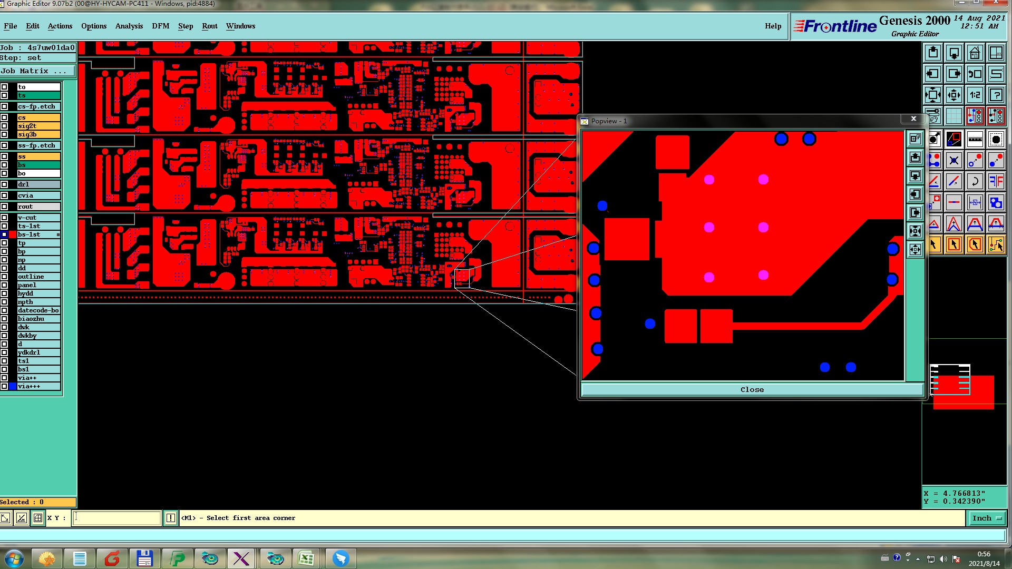Image resolution: width=1012 pixels, height=569 pixels.
Task: Toggle the outline layer checkbox
Action: (x=4, y=277)
